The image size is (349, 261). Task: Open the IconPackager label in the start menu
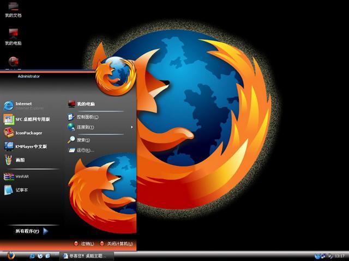point(29,133)
